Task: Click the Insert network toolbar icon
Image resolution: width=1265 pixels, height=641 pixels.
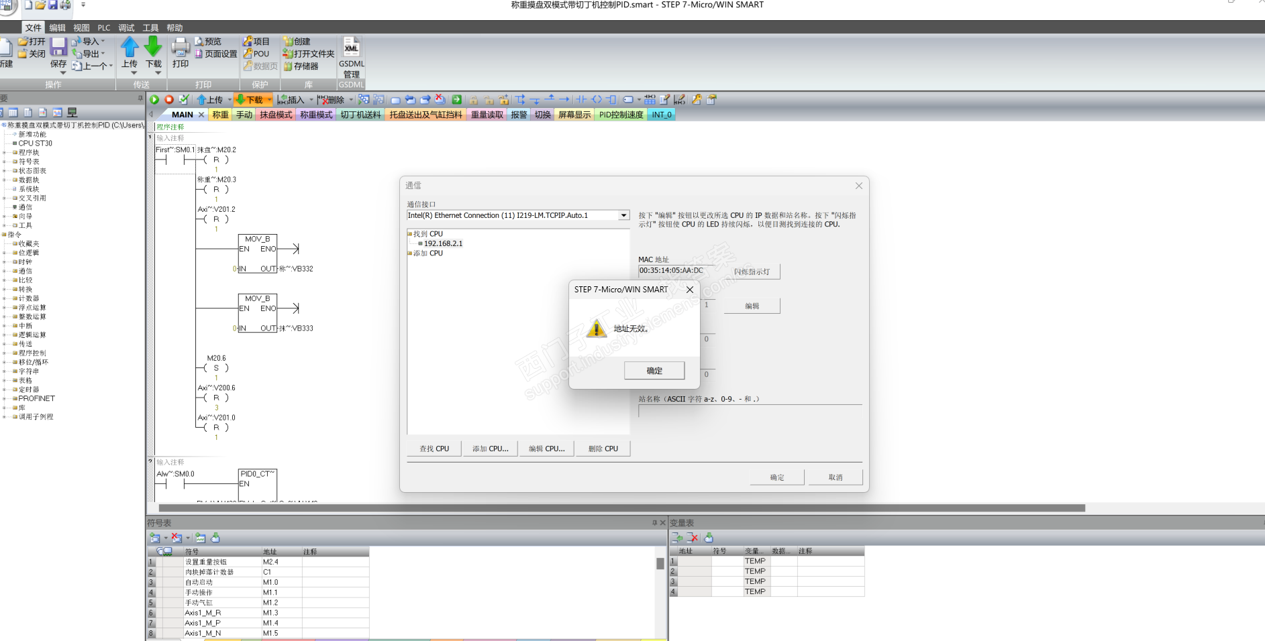Action: pyautogui.click(x=283, y=100)
